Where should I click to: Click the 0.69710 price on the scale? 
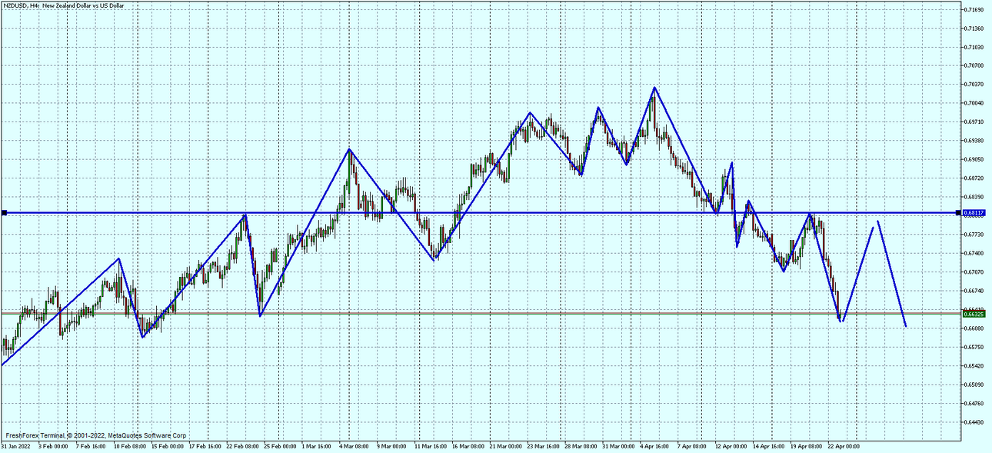[x=975, y=122]
